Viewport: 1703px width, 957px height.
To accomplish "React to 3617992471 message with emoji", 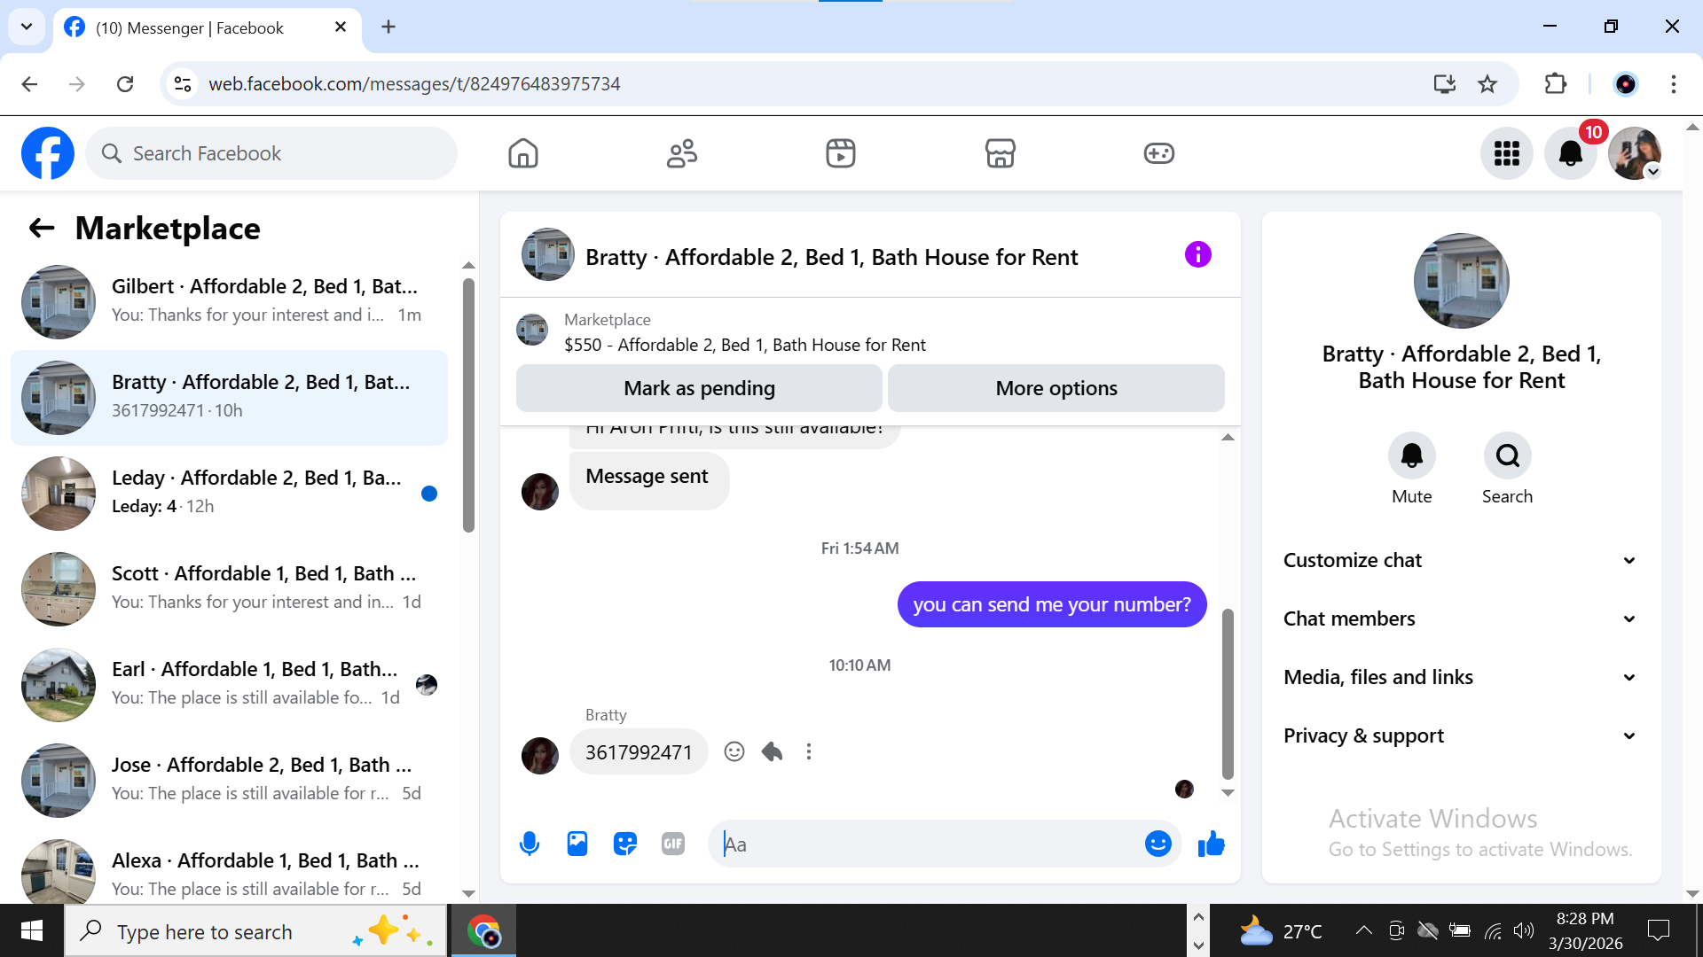I will (x=734, y=751).
